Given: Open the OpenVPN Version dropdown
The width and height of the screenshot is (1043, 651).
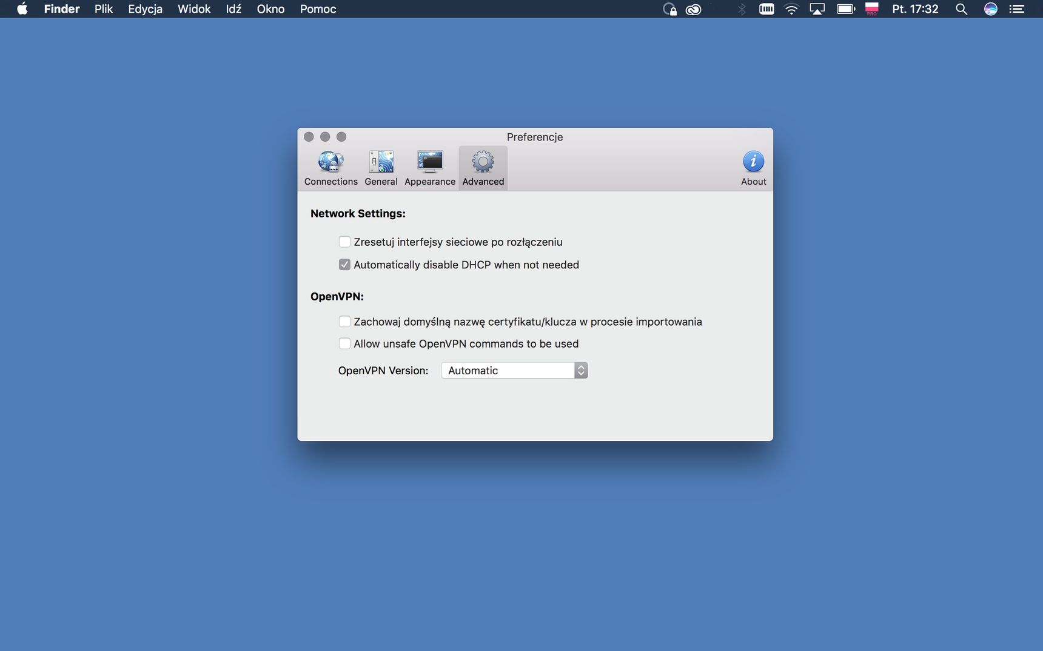Looking at the screenshot, I should (514, 371).
